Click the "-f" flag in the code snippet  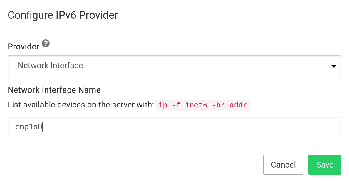point(176,105)
